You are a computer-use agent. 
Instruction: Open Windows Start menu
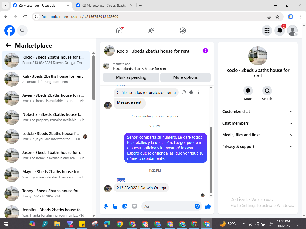[6, 224]
